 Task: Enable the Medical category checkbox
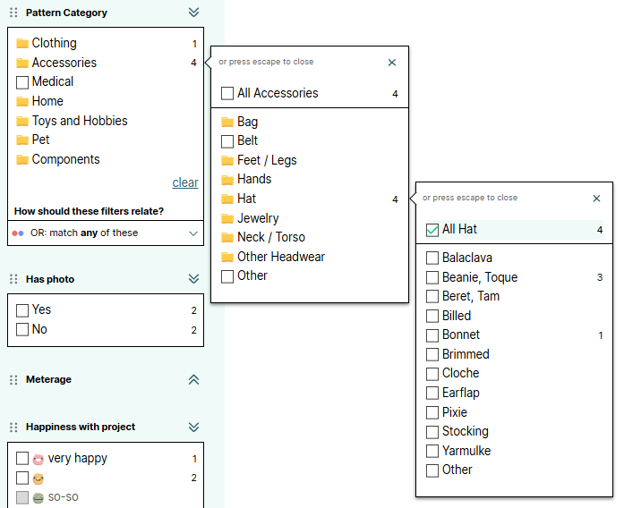(22, 82)
